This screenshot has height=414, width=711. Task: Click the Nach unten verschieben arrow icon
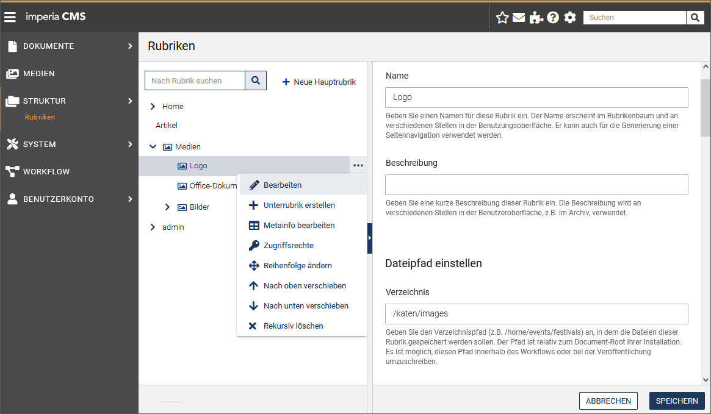tap(253, 305)
